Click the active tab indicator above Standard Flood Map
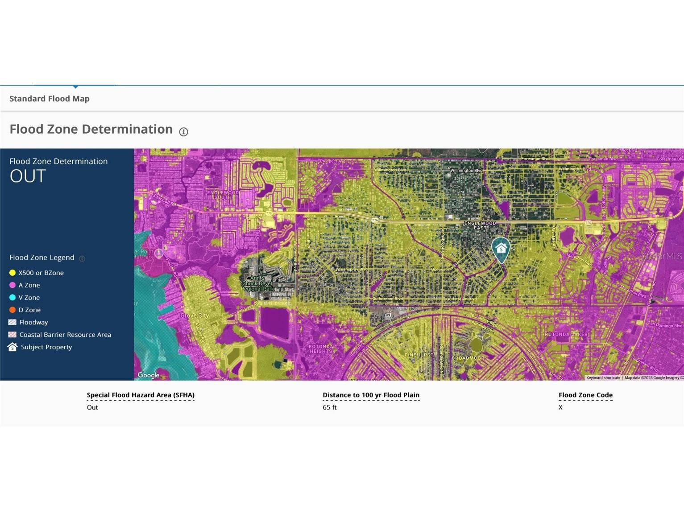684x512 pixels. pos(76,86)
